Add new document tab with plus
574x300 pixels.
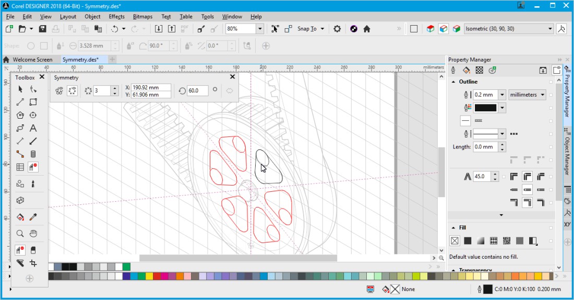pos(112,60)
